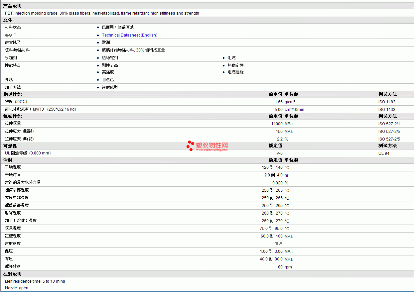The height and width of the screenshot is (292, 414).
Task: Select the 拉伸模量 row label
Action: [13, 124]
